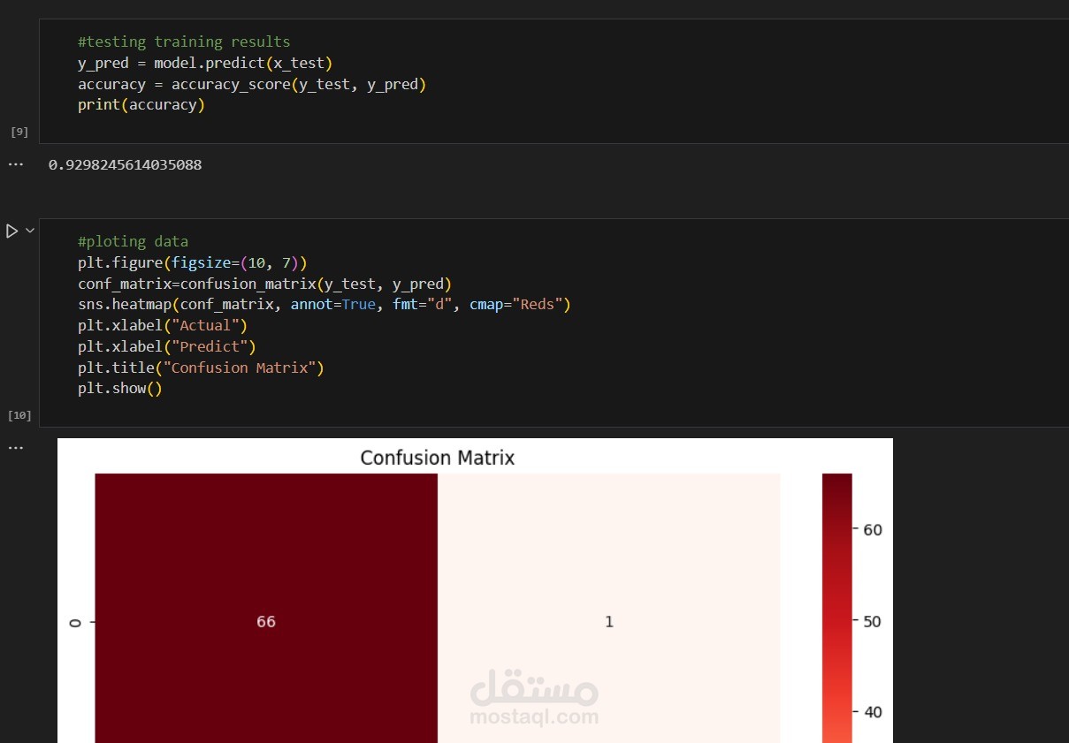
Task: Run the plotting data cell
Action: (x=11, y=231)
